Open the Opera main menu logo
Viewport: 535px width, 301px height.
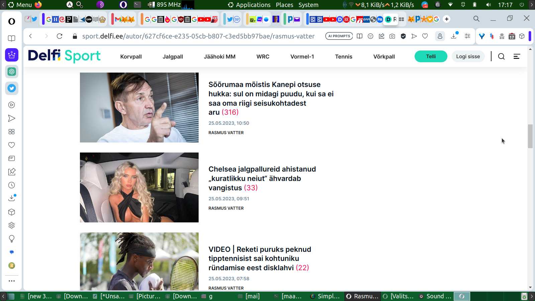[12, 21]
